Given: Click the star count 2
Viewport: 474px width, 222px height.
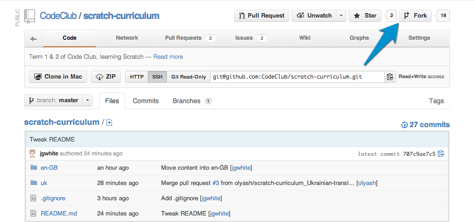Looking at the screenshot, I should click(391, 16).
